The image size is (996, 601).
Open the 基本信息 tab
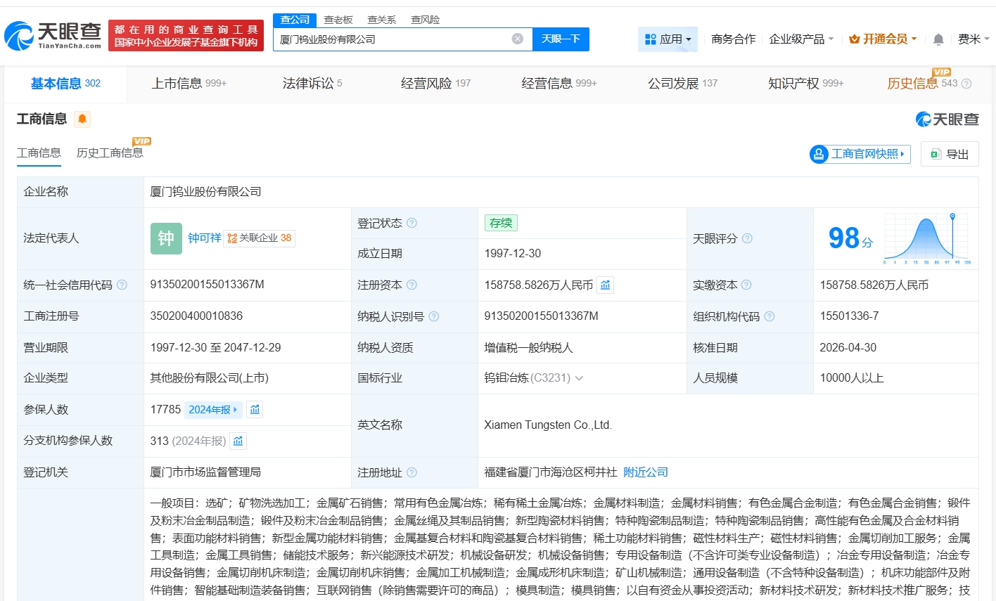pos(65,84)
